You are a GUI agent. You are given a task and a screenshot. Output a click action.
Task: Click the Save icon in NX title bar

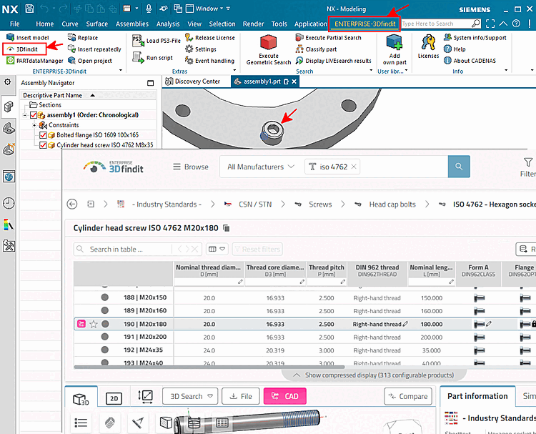pos(29,9)
